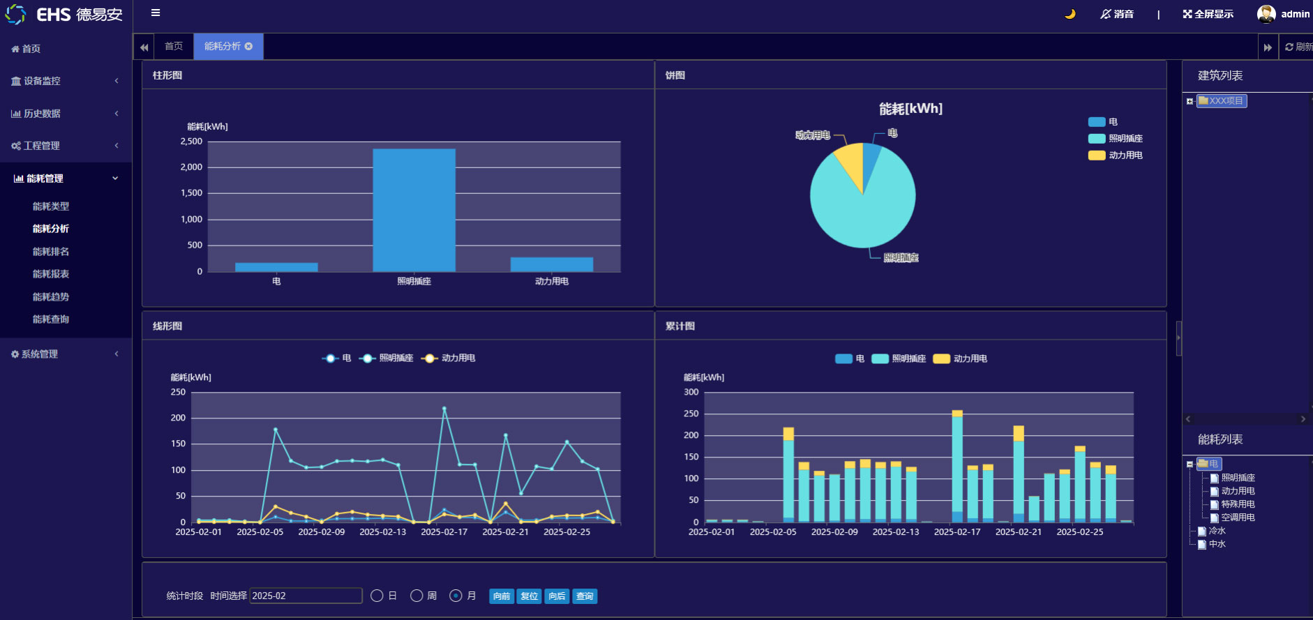Switch to dark mode moon icon

click(x=1070, y=14)
